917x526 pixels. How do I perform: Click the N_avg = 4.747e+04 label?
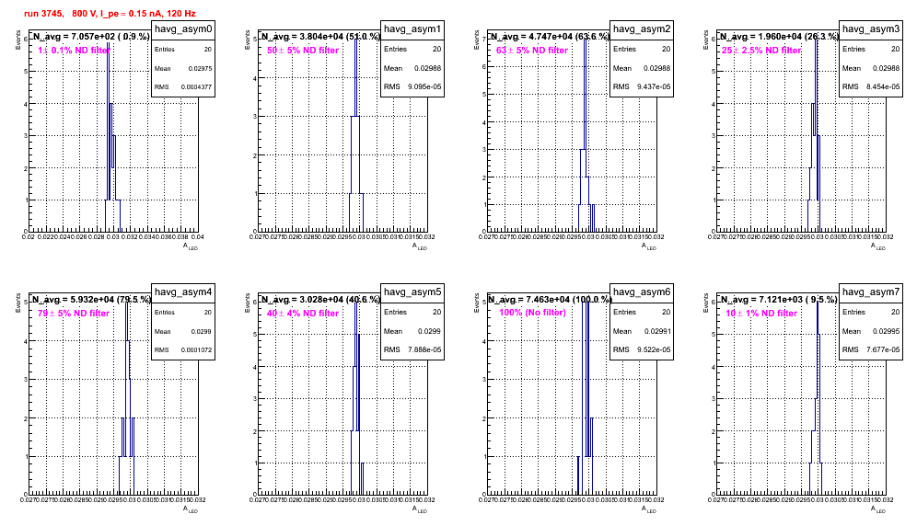(x=550, y=36)
